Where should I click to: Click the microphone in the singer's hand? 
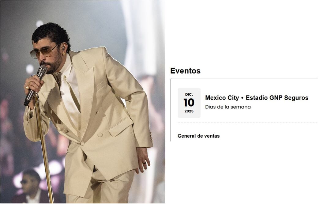pos(36,85)
